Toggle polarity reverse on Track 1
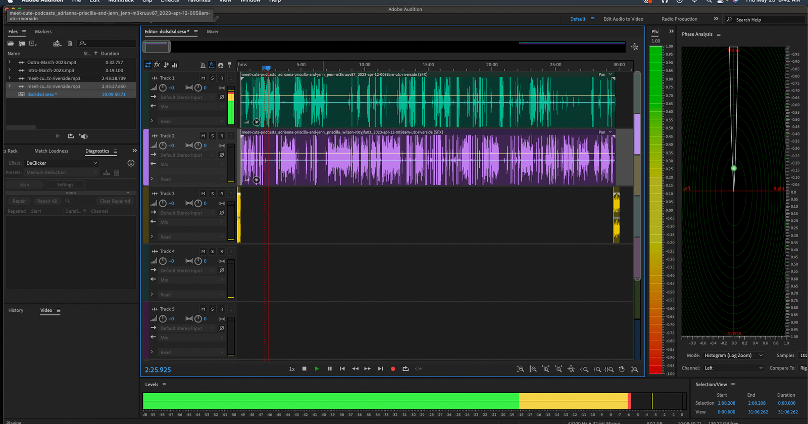808x424 pixels. click(222, 98)
